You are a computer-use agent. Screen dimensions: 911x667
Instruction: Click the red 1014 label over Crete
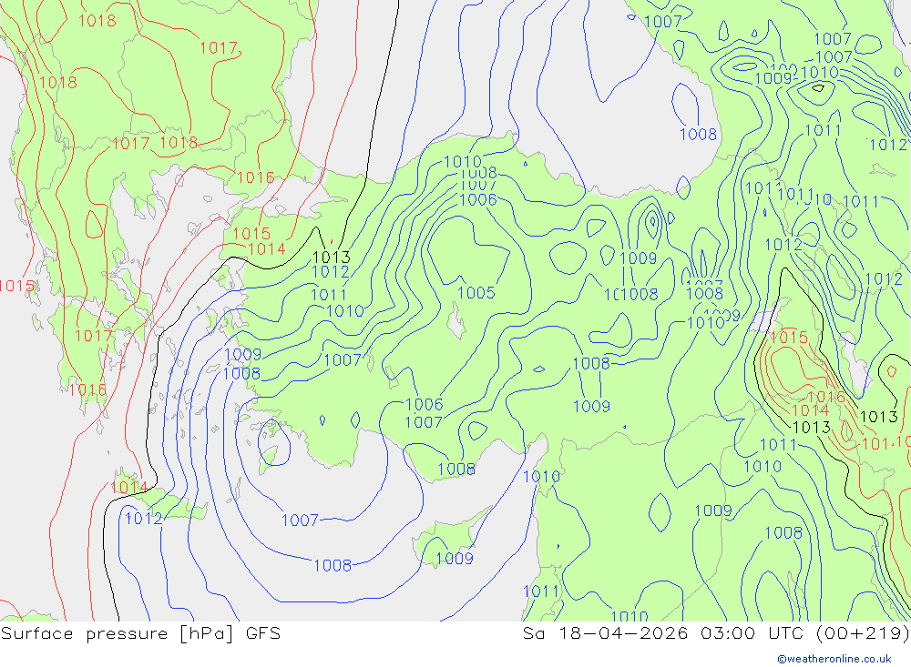click(129, 488)
